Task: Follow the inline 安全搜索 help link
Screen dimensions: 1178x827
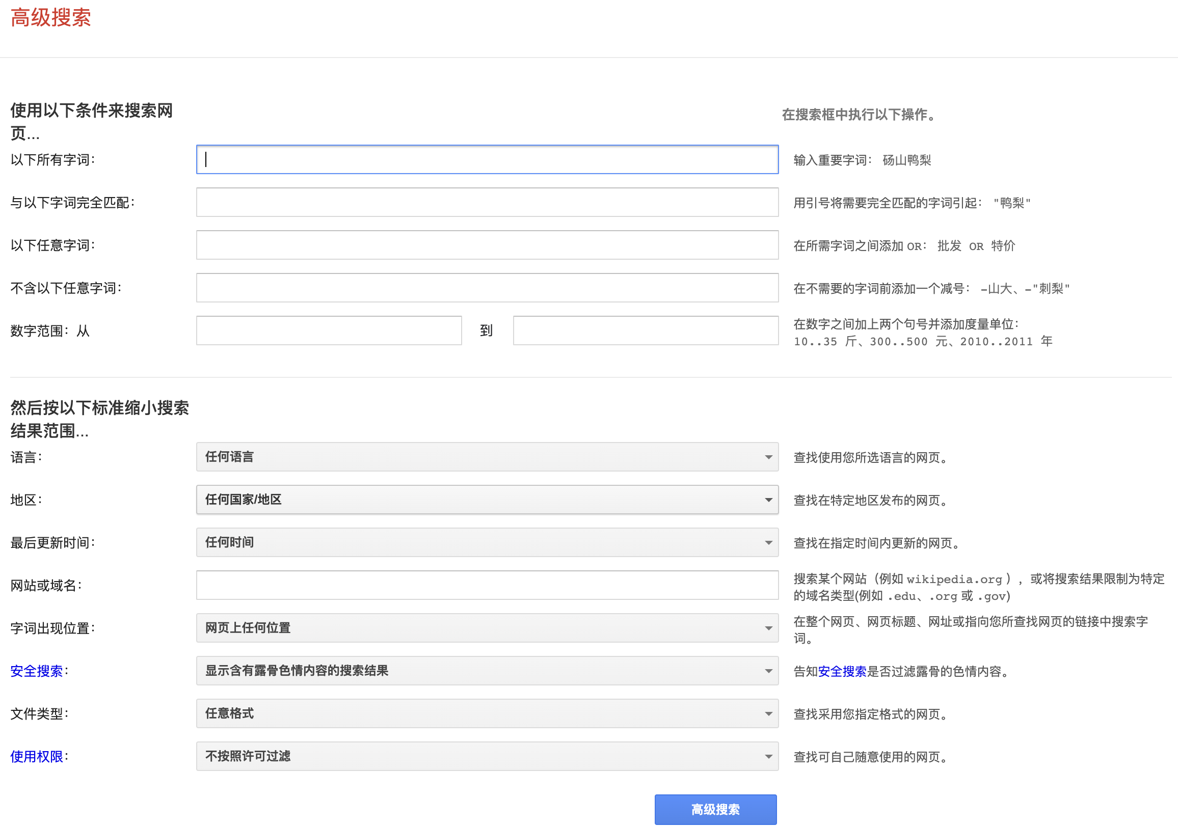Action: coord(841,671)
